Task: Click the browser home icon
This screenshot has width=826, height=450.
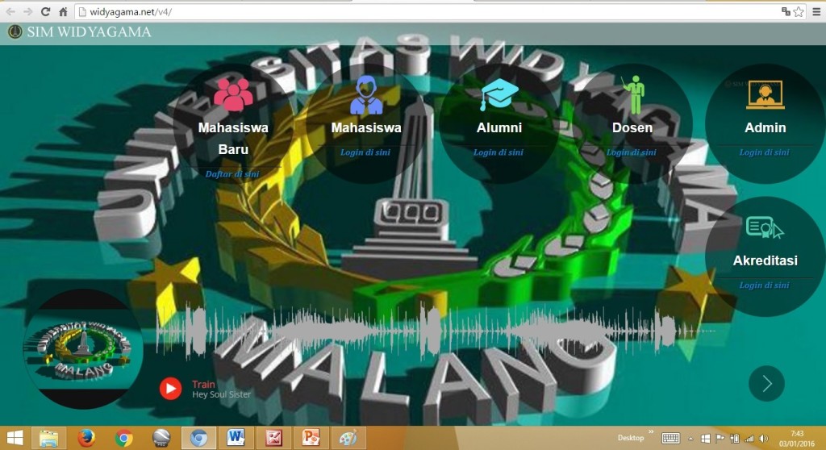Action: [x=63, y=11]
